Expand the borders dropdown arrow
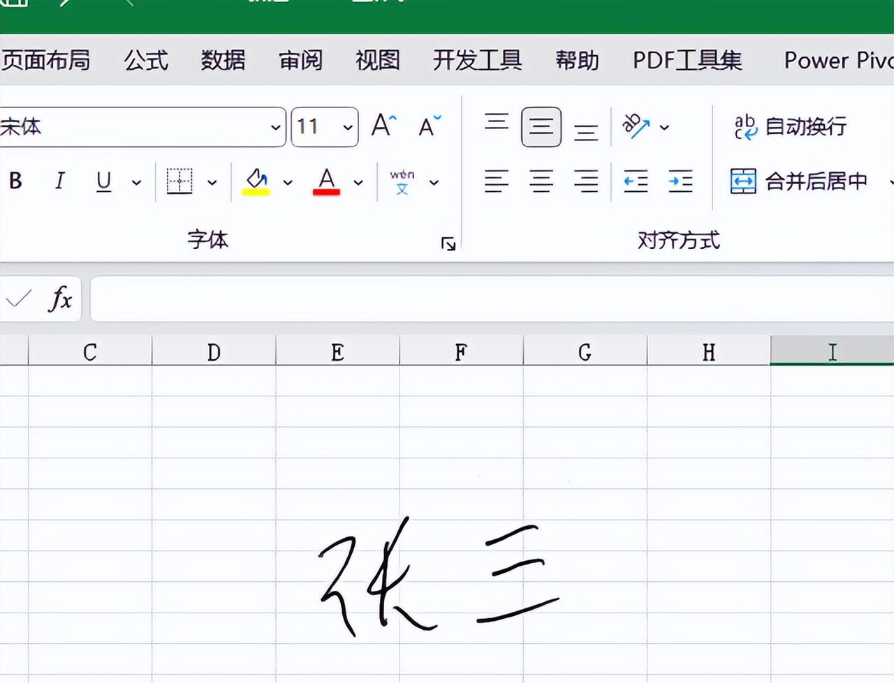894x683 pixels. point(213,181)
